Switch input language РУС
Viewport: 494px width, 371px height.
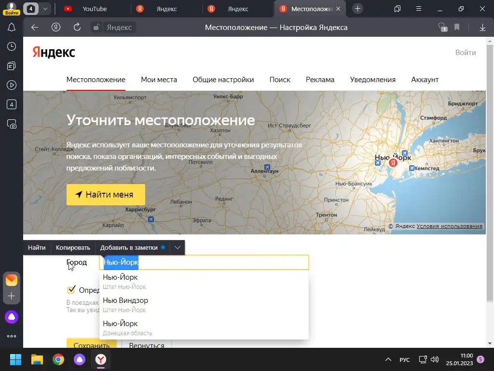(405, 359)
